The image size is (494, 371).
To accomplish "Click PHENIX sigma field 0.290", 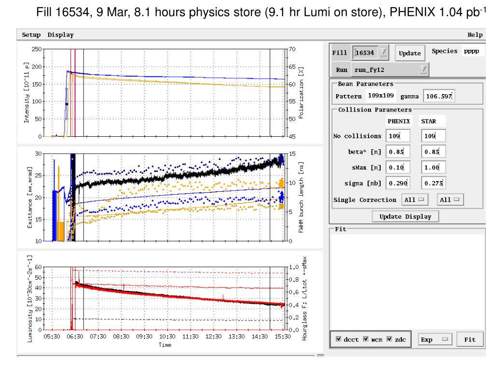I will pyautogui.click(x=398, y=183).
